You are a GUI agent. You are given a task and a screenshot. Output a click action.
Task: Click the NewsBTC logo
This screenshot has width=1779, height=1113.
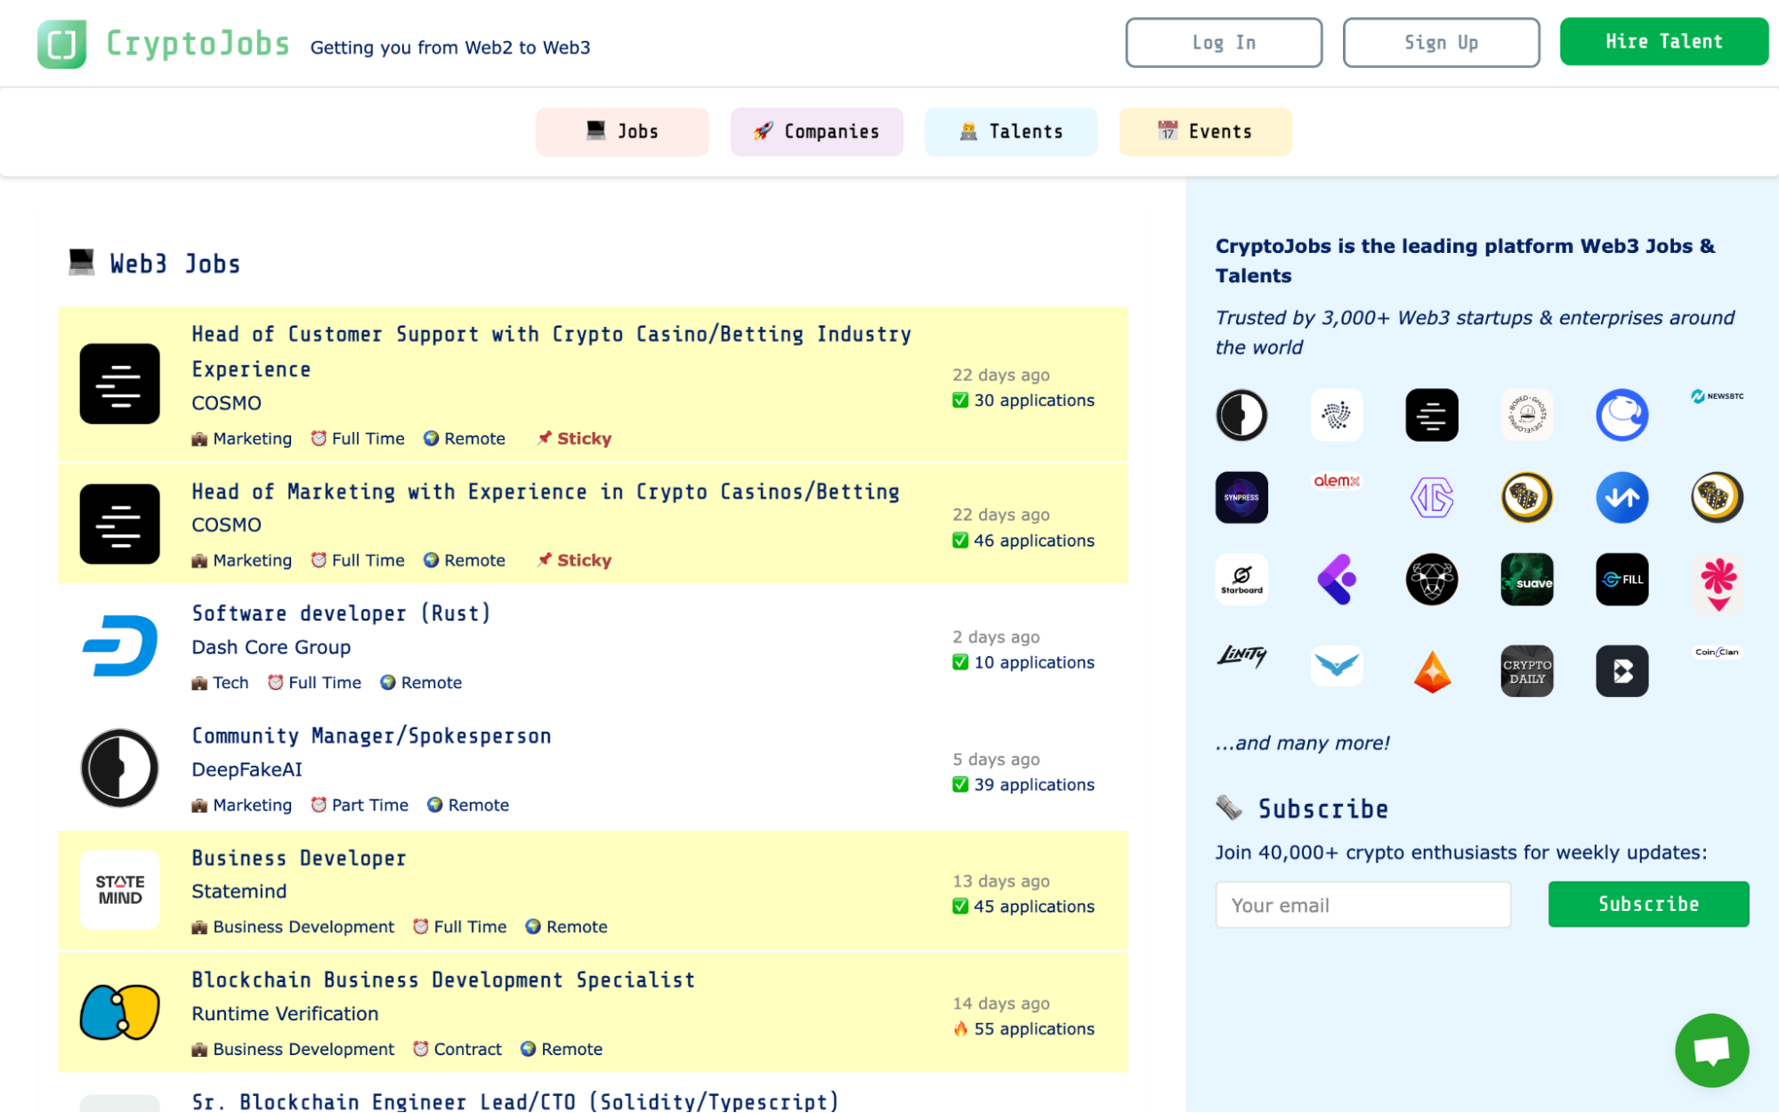coord(1718,396)
